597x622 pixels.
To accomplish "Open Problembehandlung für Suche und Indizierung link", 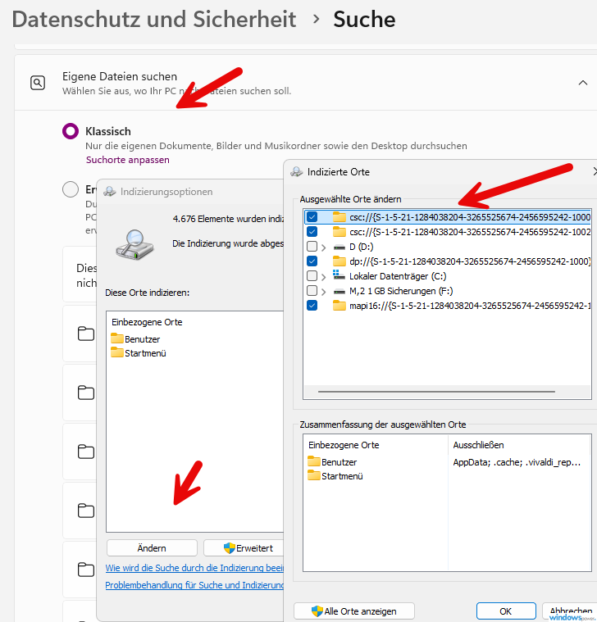I will (x=194, y=585).
